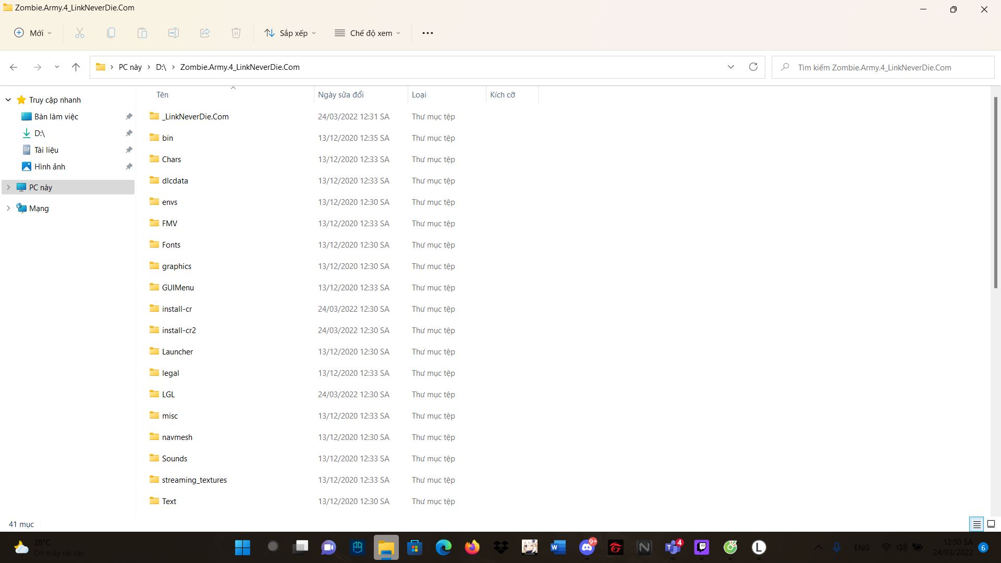Click the Copy icon in toolbar
Viewport: 1001px width, 563px height.
click(x=111, y=33)
